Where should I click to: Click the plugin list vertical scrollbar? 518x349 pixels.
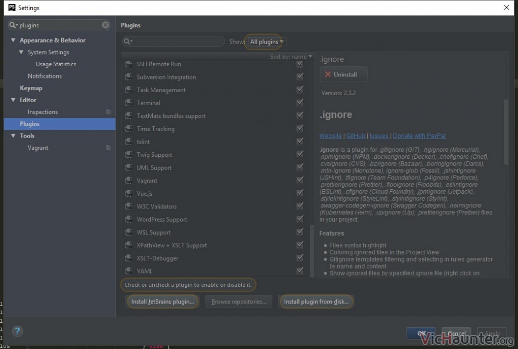(312, 251)
